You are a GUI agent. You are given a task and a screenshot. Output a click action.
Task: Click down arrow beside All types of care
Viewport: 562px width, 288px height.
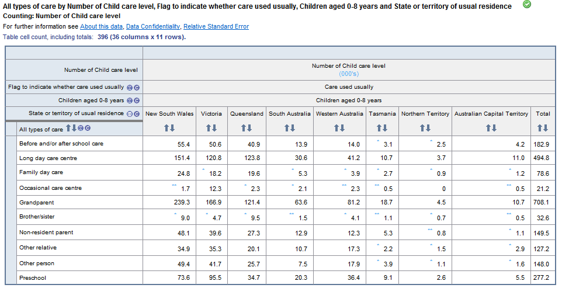pyautogui.click(x=74, y=129)
